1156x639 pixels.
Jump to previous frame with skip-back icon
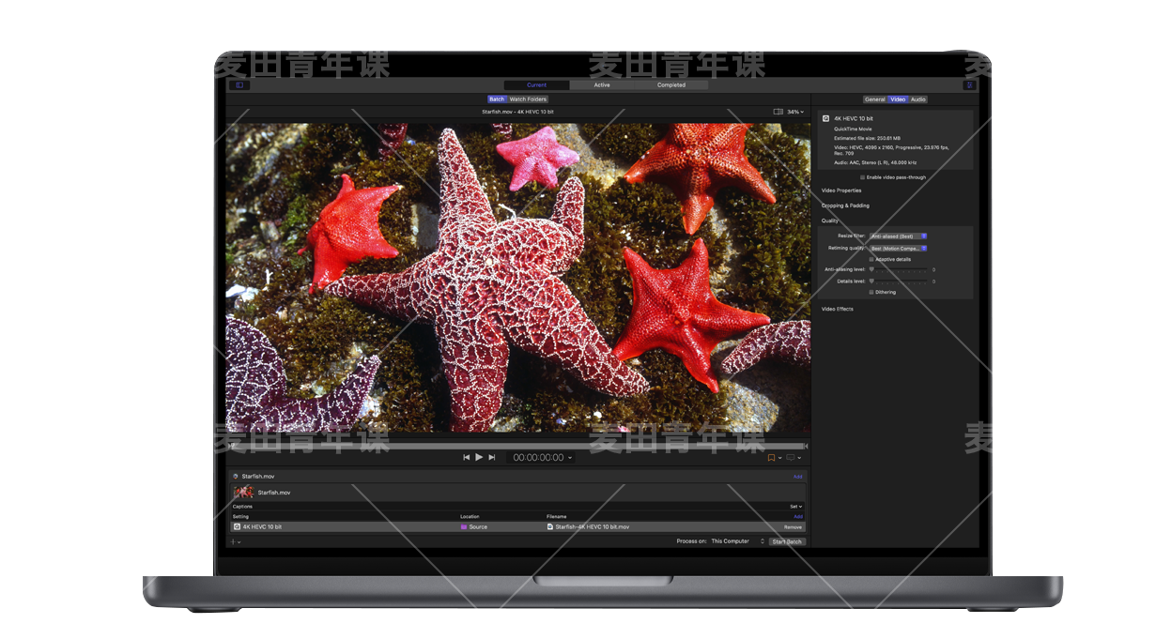pos(467,457)
